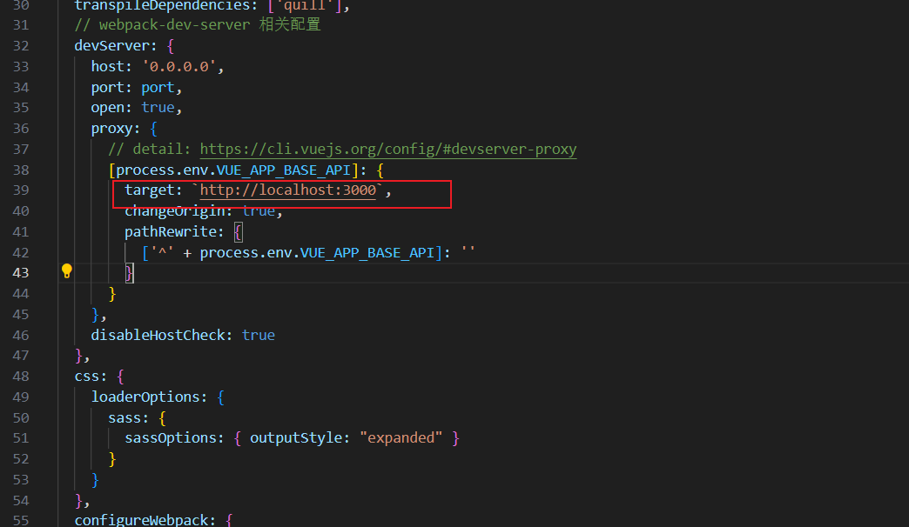Click the opening brace after pathRewrite
The width and height of the screenshot is (909, 527).
pos(238,232)
